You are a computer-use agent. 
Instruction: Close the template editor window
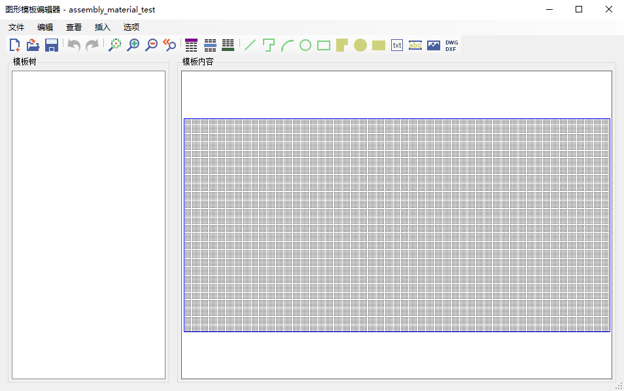pos(609,9)
